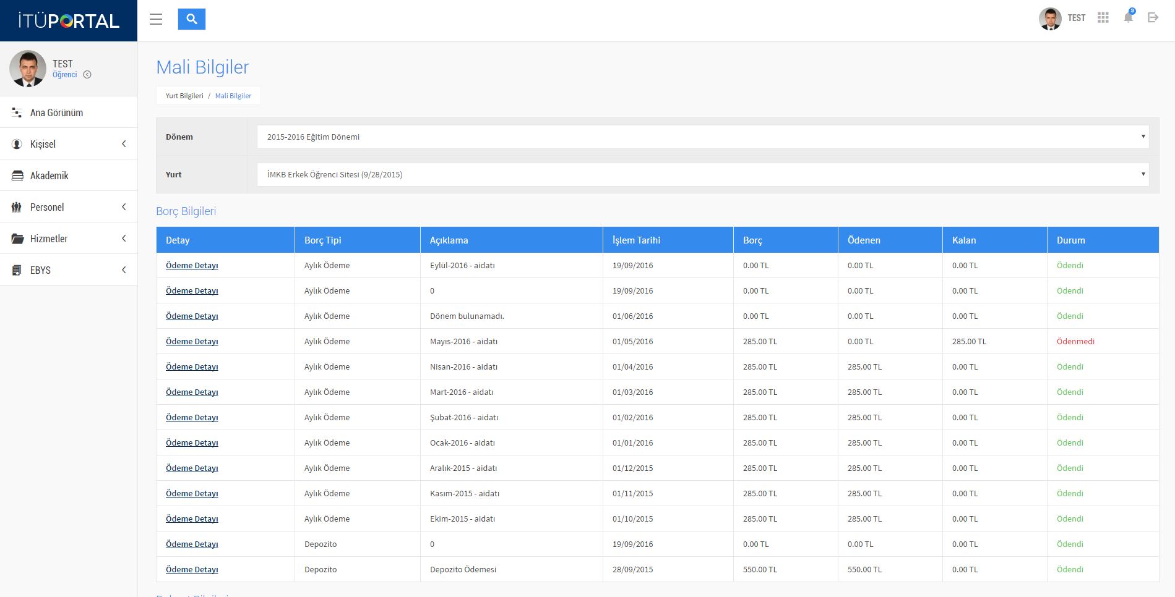Select EBYS menu item label

tap(40, 270)
